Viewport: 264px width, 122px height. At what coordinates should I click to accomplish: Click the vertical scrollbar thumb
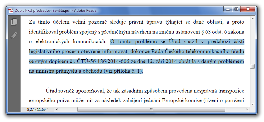(253, 66)
